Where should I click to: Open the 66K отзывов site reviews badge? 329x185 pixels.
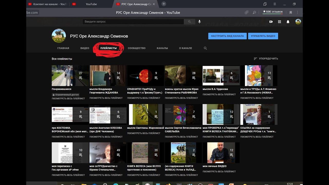click(x=273, y=12)
